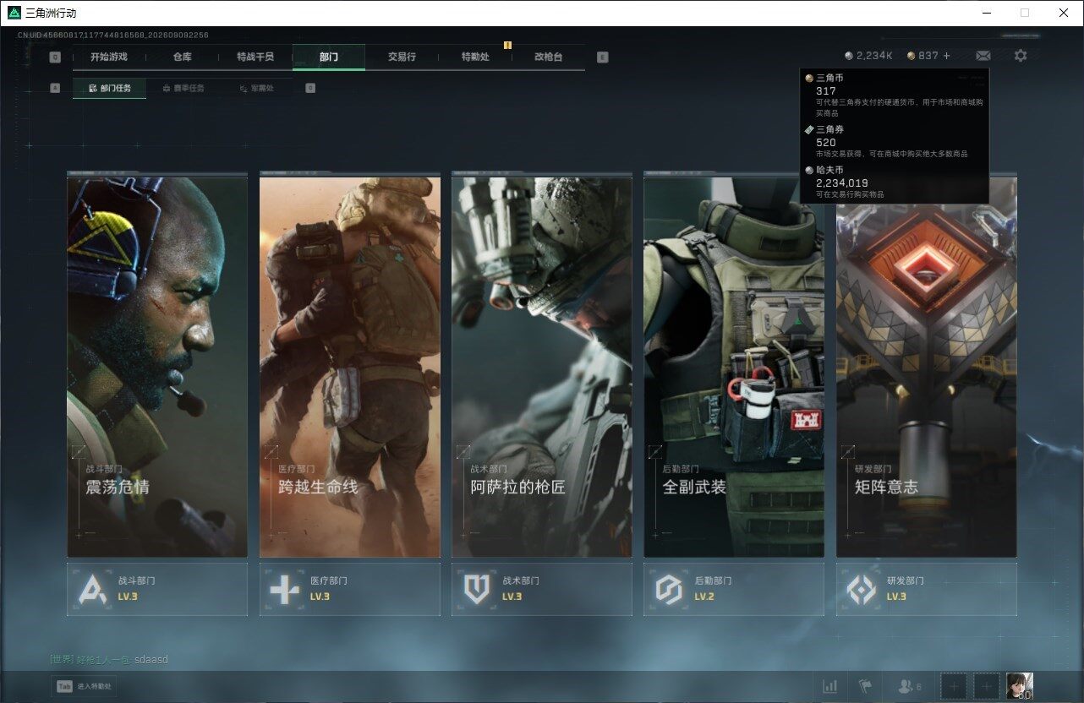Image resolution: width=1084 pixels, height=703 pixels.
Task: Open the 阿萨拉的枪匠 mission card
Action: [542, 366]
